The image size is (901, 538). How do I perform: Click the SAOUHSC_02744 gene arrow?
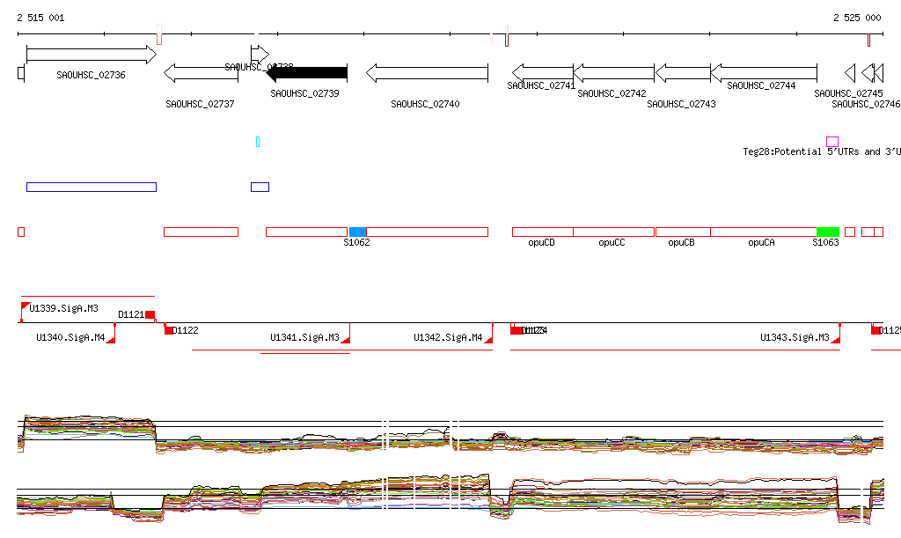coord(764,73)
